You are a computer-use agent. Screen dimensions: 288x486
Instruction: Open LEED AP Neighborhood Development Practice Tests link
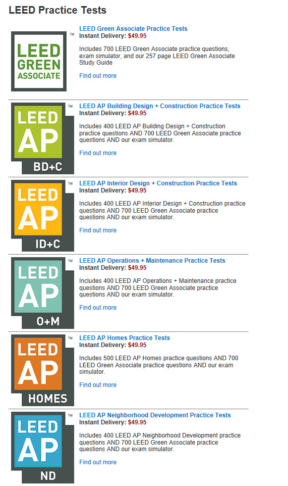coord(155,415)
